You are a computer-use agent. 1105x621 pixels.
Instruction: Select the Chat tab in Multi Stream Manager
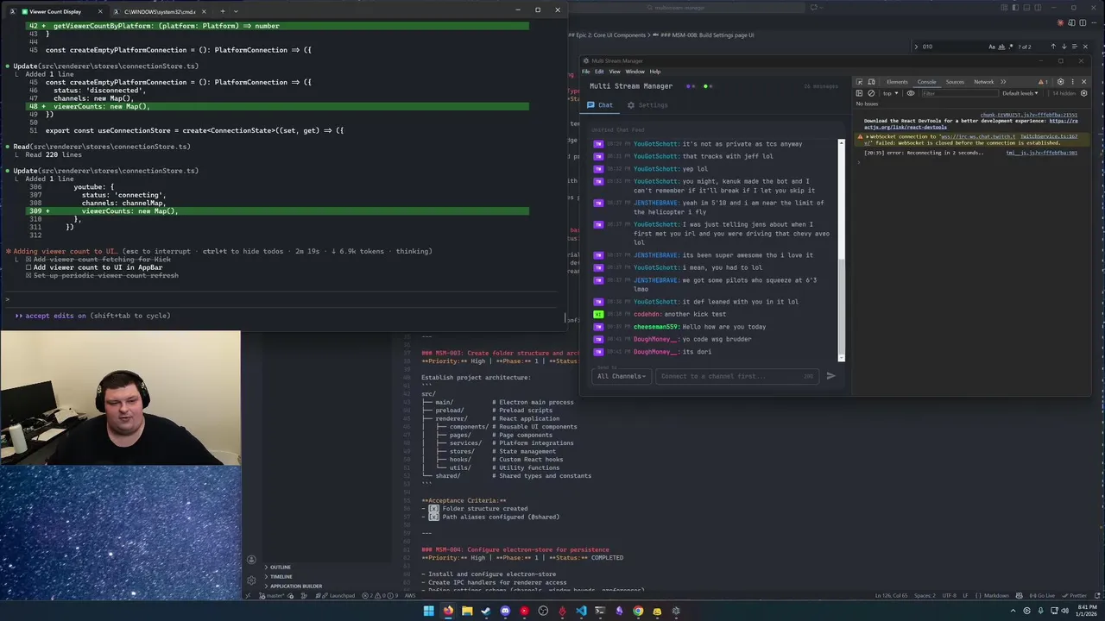coord(600,105)
